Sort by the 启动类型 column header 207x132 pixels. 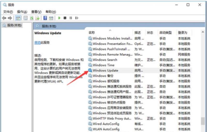166,33
